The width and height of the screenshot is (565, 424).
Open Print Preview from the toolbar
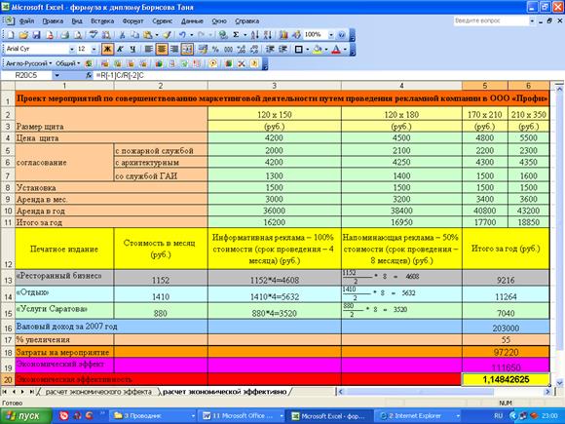click(78, 35)
